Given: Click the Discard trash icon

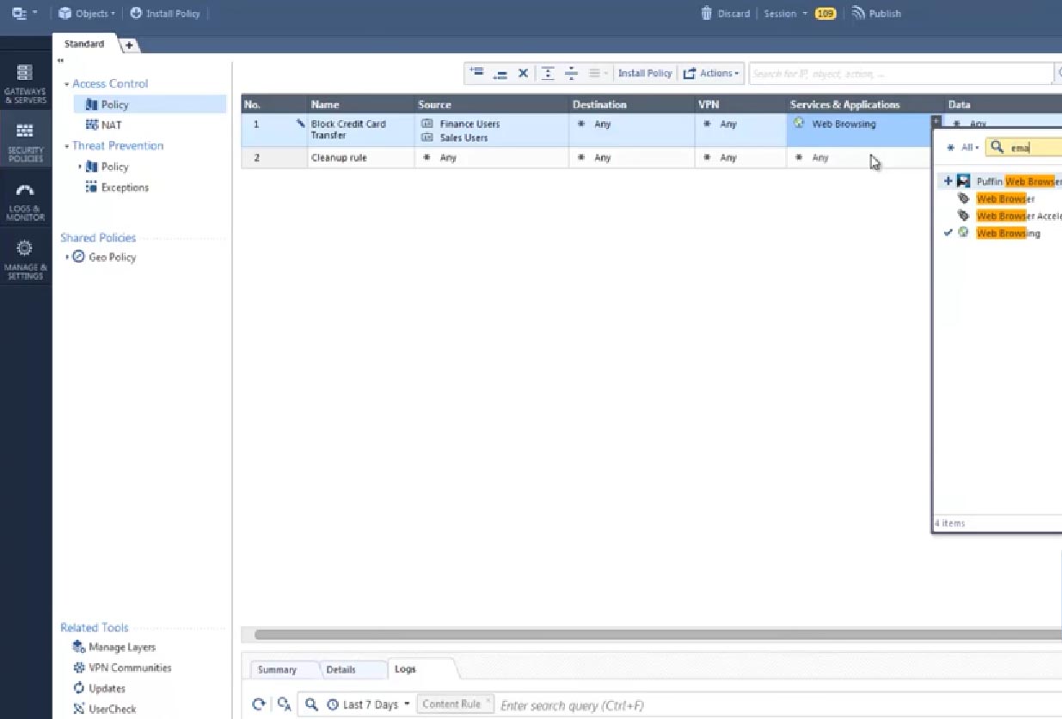Looking at the screenshot, I should click(x=707, y=13).
